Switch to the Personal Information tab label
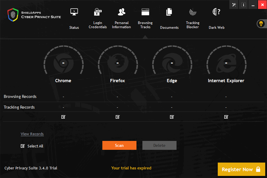This screenshot has height=178, width=267. (121, 25)
